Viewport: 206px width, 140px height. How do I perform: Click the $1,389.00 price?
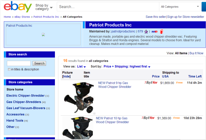pyautogui.click(x=164, y=118)
